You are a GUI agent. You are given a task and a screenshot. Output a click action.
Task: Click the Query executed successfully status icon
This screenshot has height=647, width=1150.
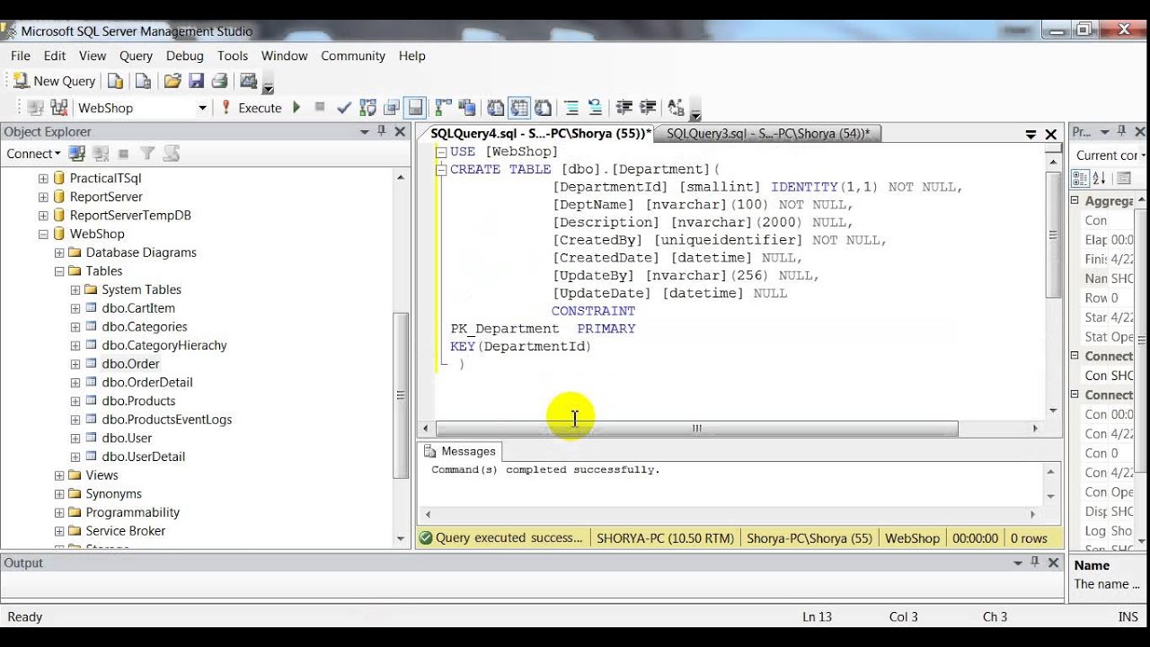point(426,538)
